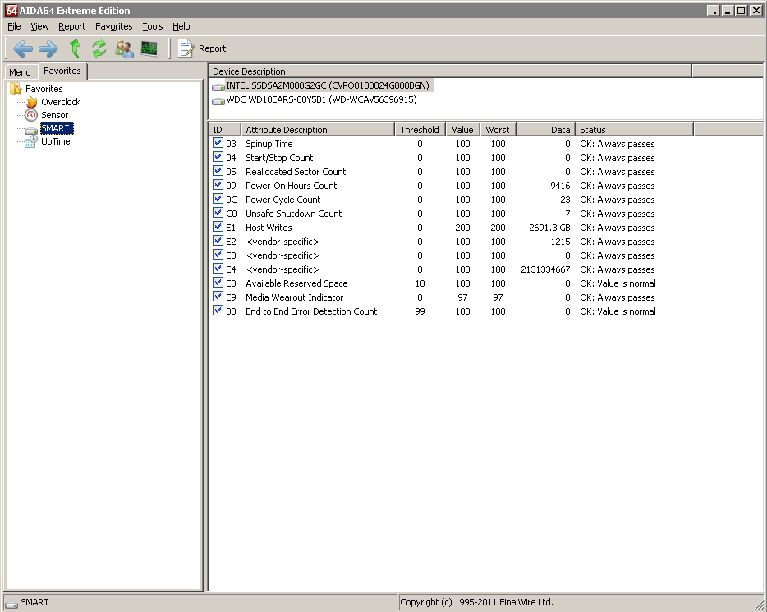
Task: Open the Tools menu
Action: (153, 26)
